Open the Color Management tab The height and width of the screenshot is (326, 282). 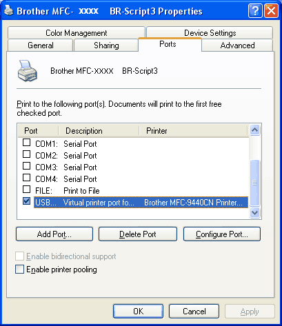[77, 33]
